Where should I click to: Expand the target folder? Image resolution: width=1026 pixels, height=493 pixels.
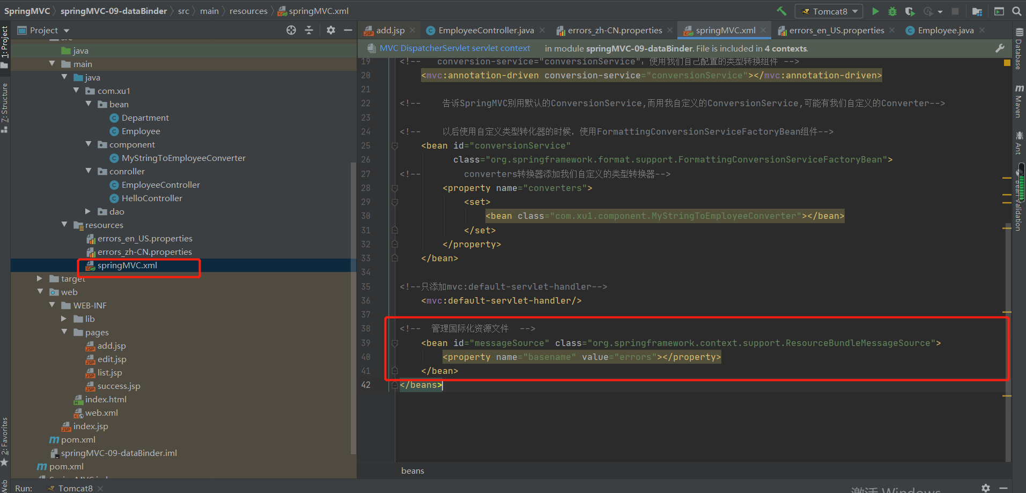coord(39,278)
